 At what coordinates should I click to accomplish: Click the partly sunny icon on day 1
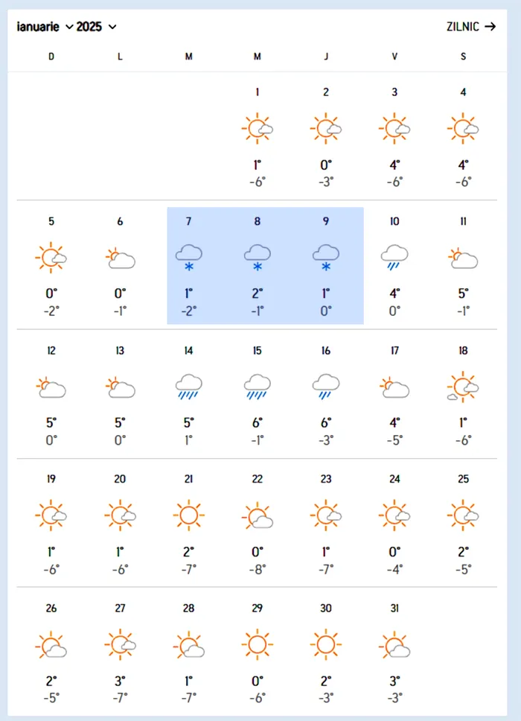258,128
